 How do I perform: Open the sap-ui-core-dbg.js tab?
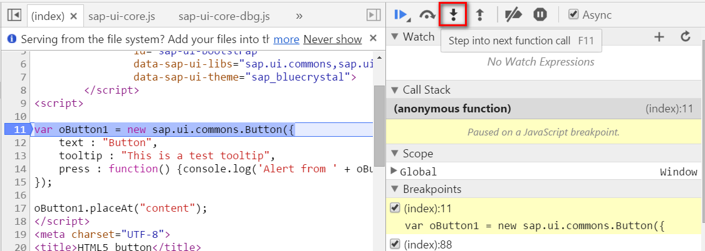pos(224,17)
